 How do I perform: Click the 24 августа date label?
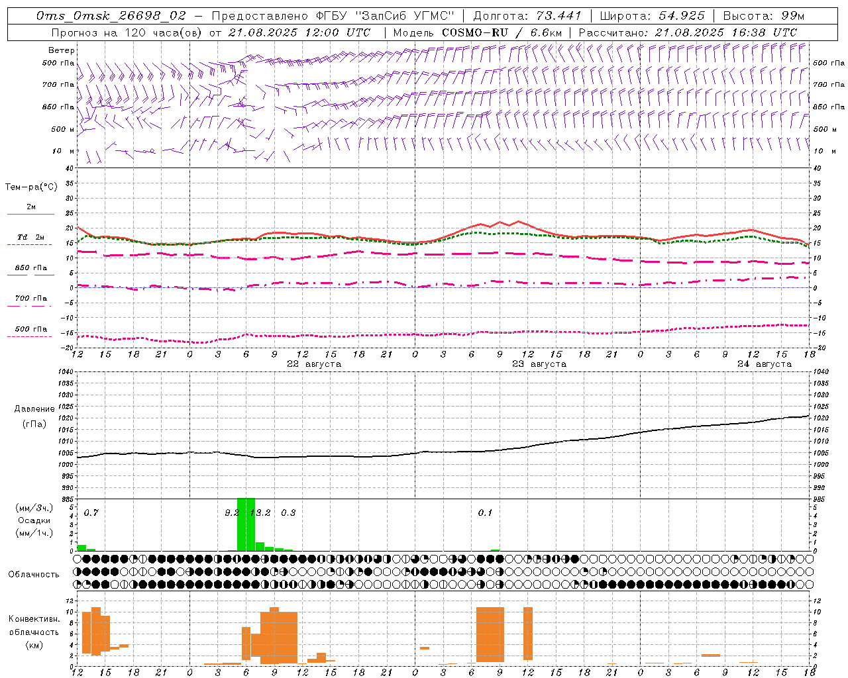click(765, 364)
